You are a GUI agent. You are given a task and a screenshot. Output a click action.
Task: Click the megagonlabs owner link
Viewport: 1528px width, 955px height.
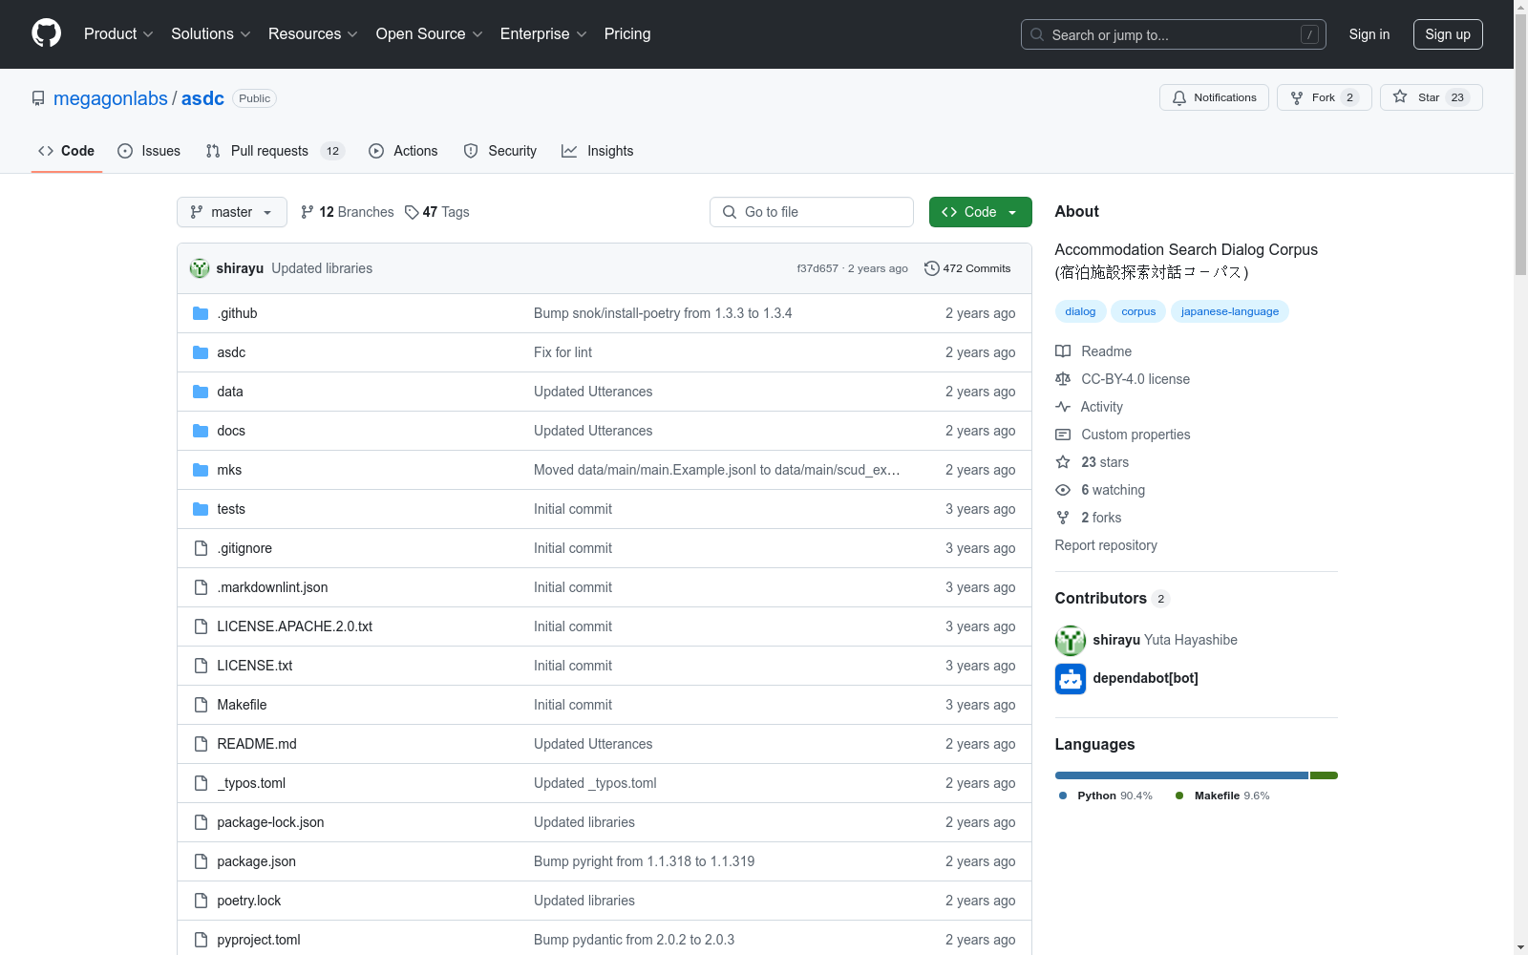(111, 98)
